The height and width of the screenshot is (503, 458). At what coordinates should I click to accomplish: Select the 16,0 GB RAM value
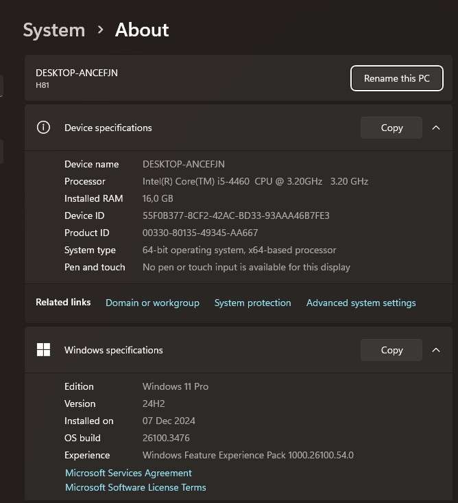click(158, 198)
